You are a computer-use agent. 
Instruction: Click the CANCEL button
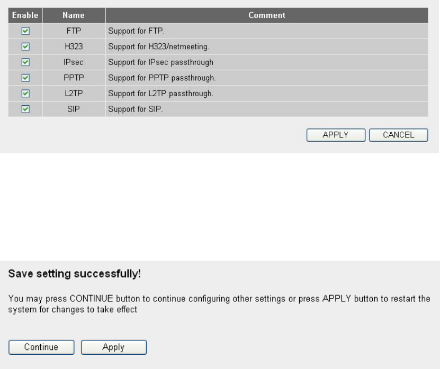click(399, 135)
